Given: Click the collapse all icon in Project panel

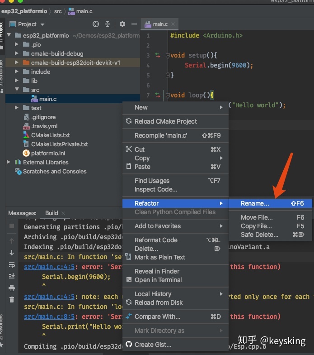Looking at the screenshot, I should click(x=108, y=24).
